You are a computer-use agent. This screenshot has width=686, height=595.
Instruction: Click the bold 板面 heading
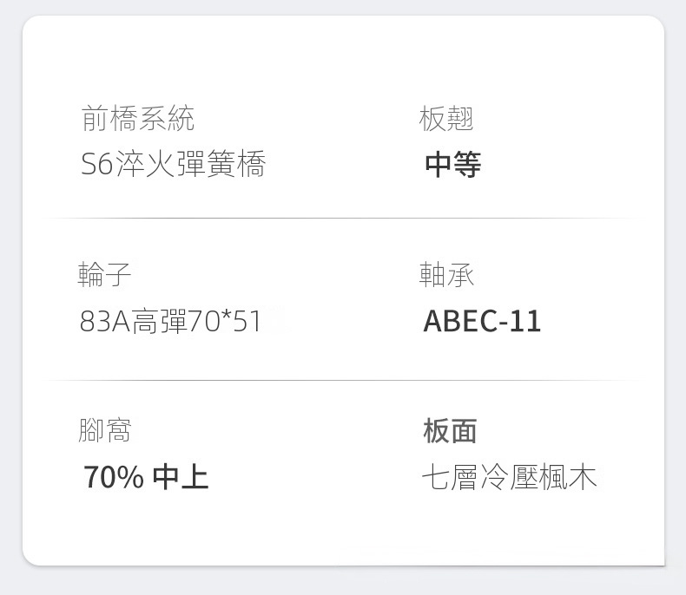[x=450, y=430]
